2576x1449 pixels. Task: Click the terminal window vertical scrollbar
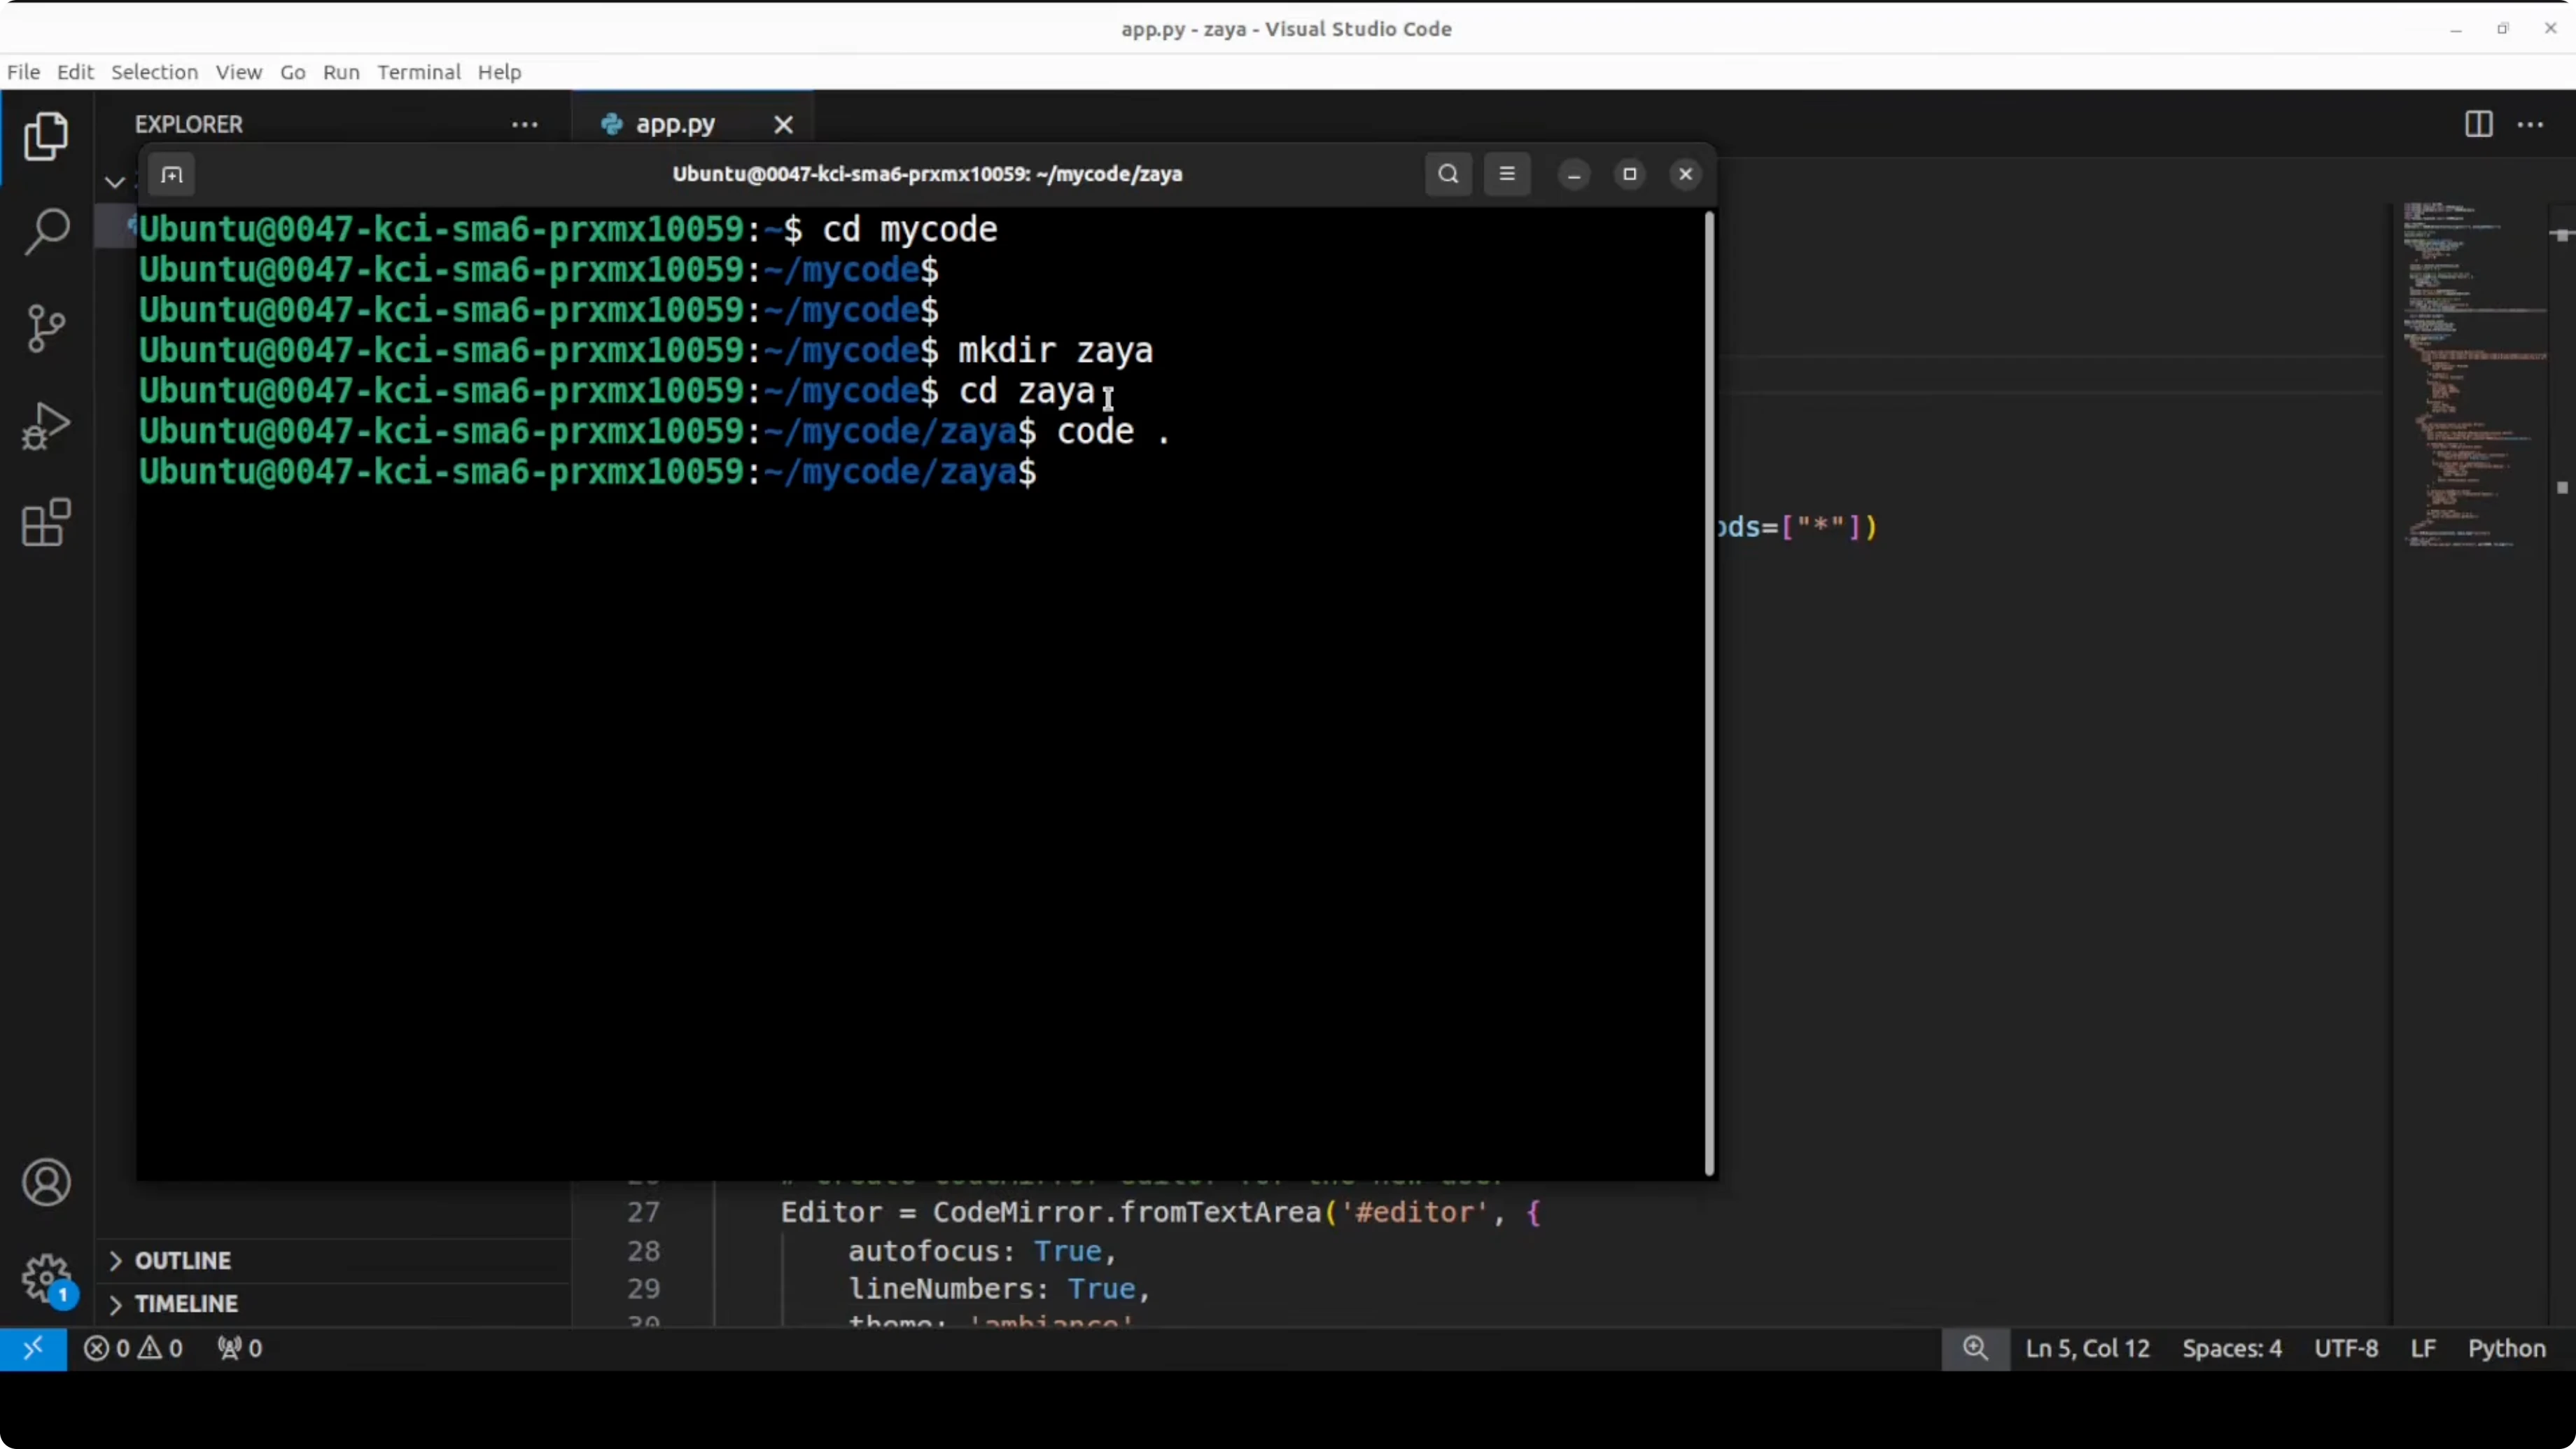point(1709,692)
